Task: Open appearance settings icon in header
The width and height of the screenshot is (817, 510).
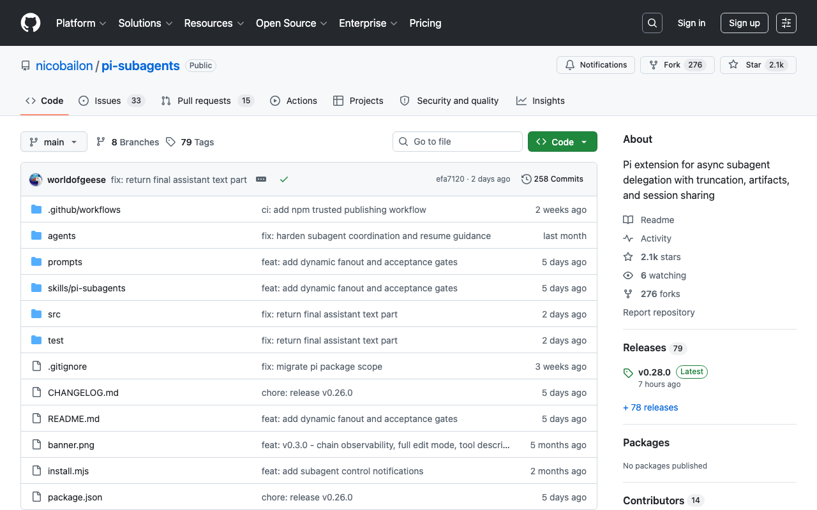Action: [786, 23]
